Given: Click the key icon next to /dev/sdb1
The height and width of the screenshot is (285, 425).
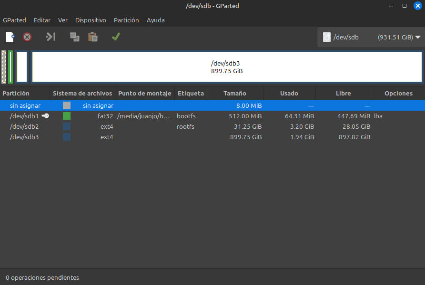Looking at the screenshot, I should (x=45, y=116).
